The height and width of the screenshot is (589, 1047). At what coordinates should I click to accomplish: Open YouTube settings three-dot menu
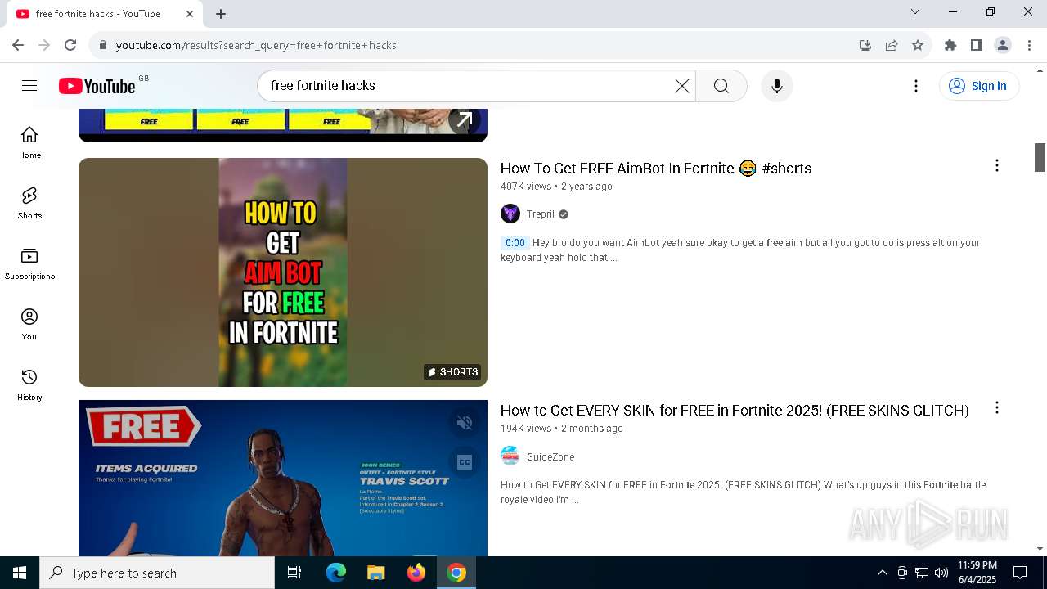(916, 86)
